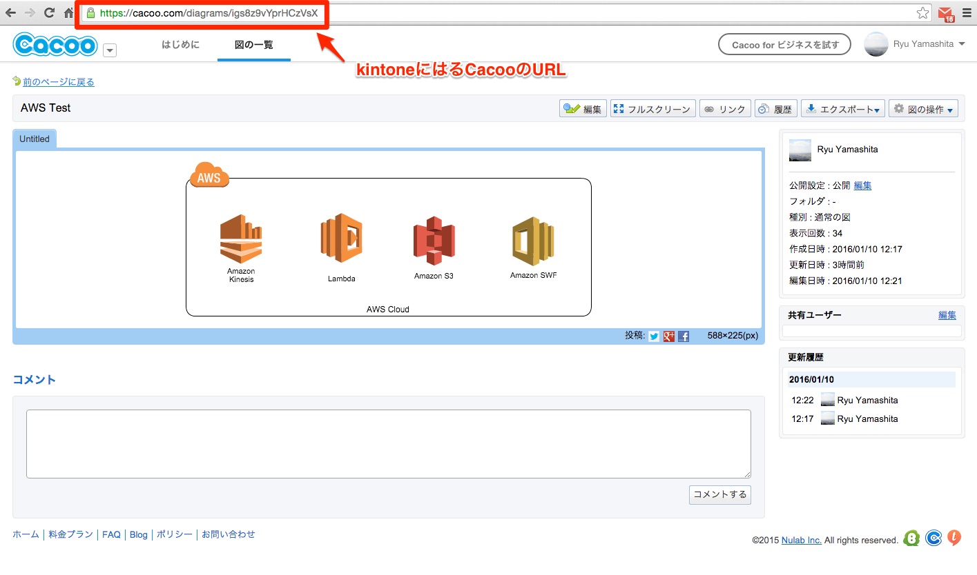The image size is (977, 575).
Task: Click the 公開設定 編集 link
Action: tap(862, 185)
